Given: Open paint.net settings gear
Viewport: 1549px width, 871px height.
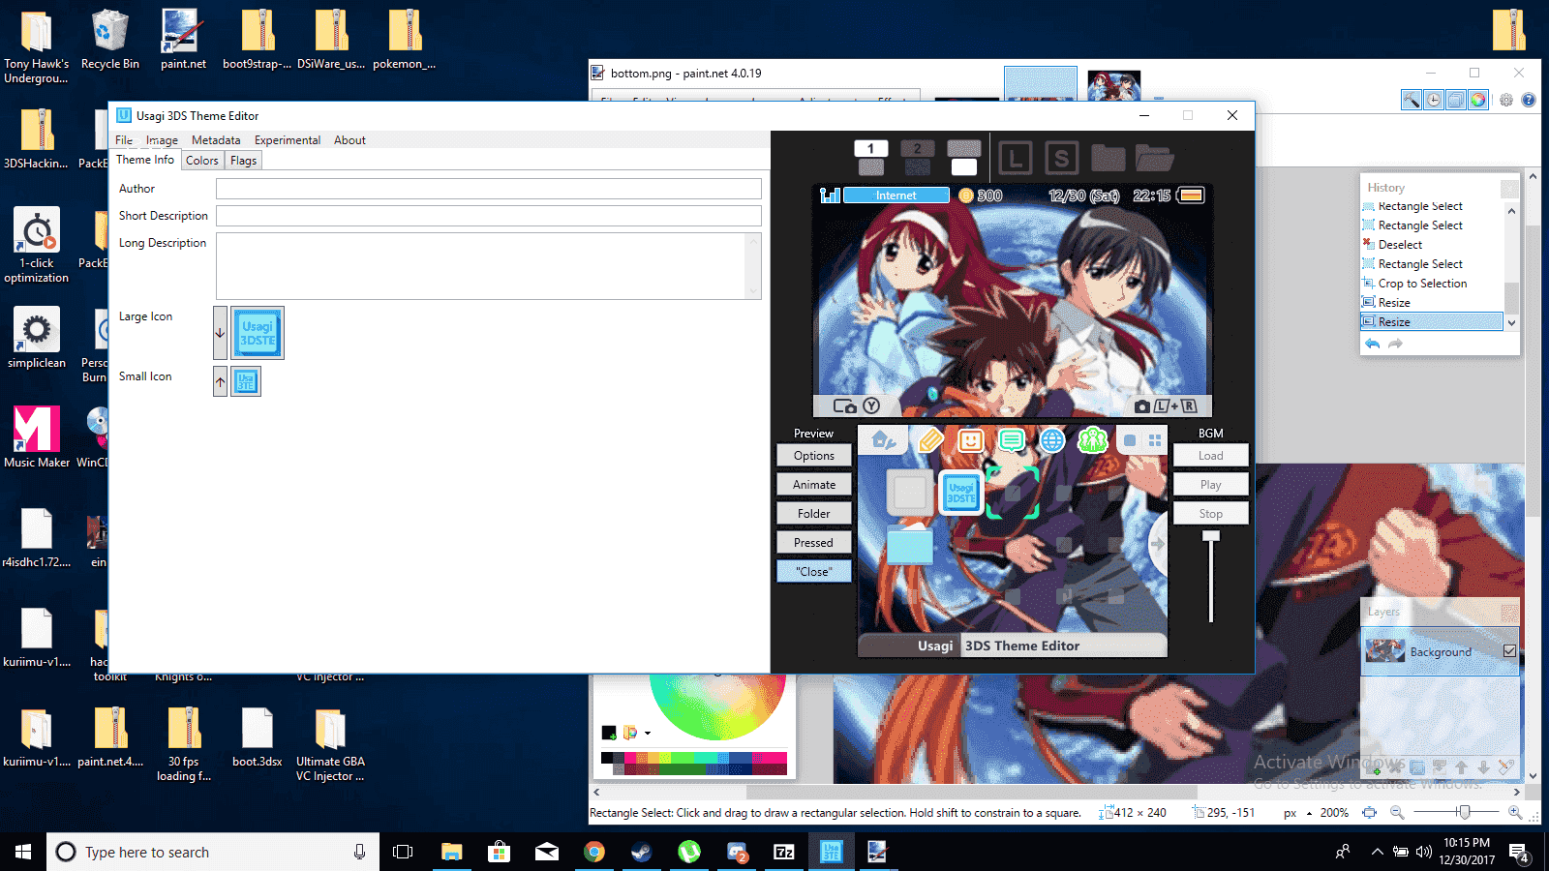Looking at the screenshot, I should tap(1506, 100).
